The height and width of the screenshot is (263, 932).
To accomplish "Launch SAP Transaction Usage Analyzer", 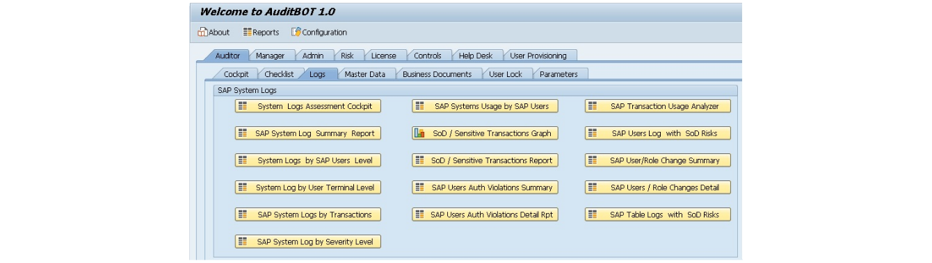I will [x=658, y=106].
